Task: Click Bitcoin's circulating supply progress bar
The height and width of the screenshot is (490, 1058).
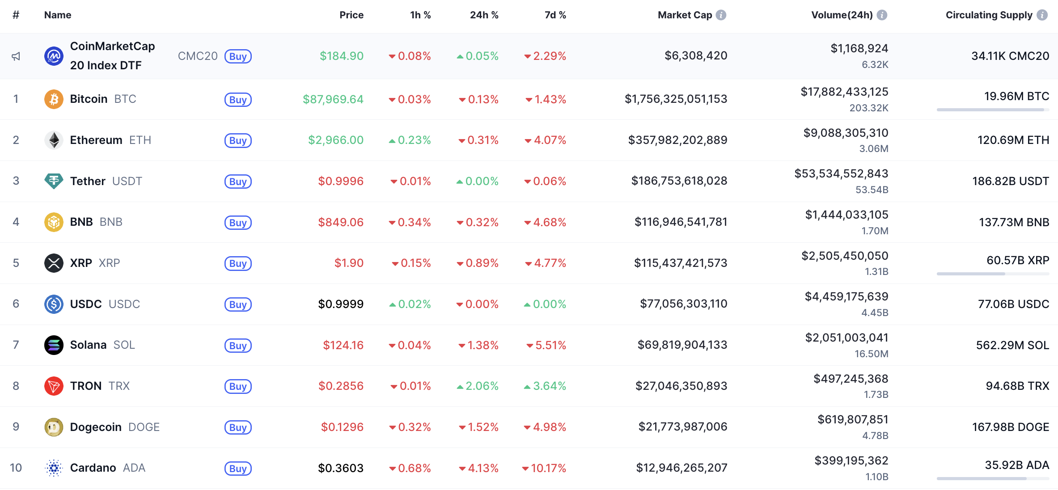Action: coord(992,110)
